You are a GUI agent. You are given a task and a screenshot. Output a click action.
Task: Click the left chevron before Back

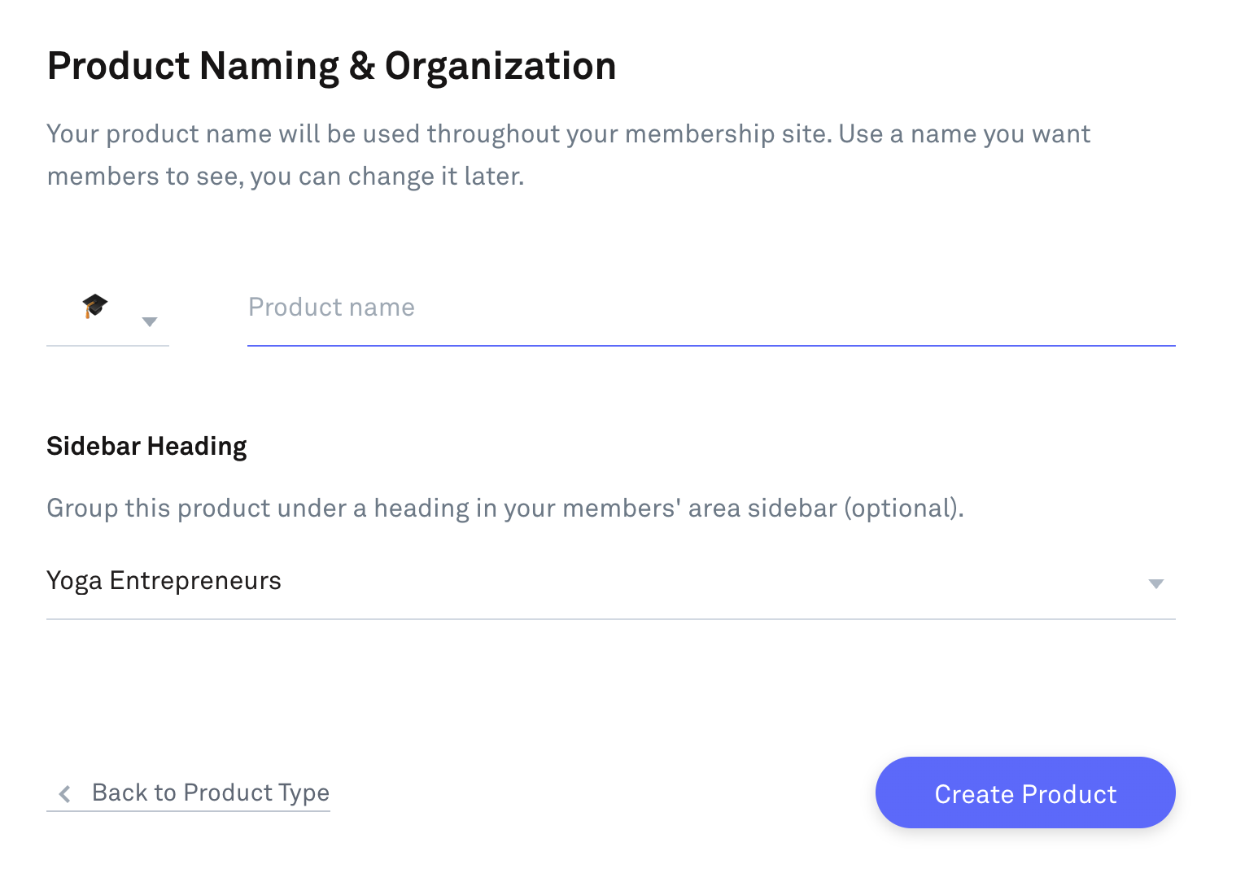(65, 793)
